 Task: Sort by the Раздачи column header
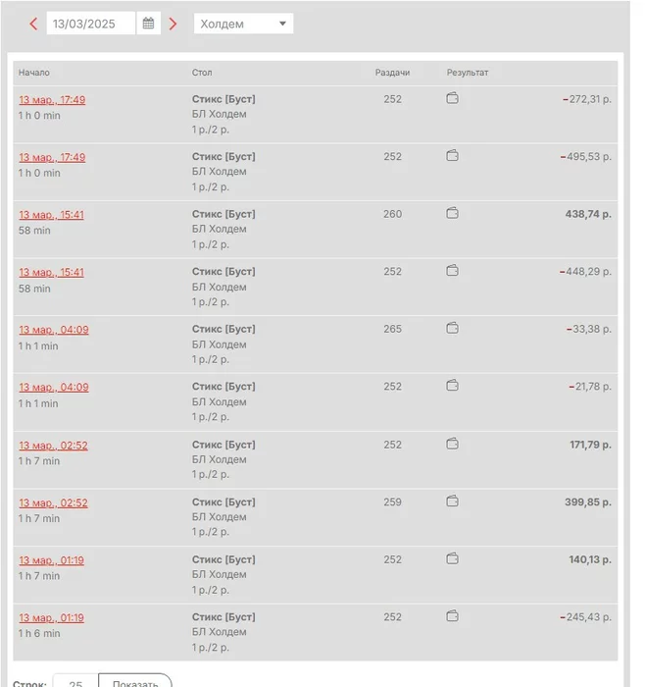pos(392,73)
